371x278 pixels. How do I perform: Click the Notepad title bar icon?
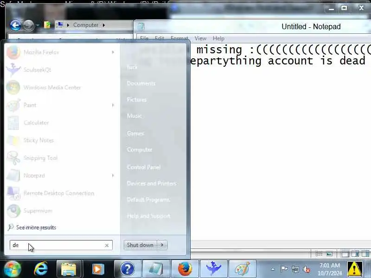click(141, 26)
